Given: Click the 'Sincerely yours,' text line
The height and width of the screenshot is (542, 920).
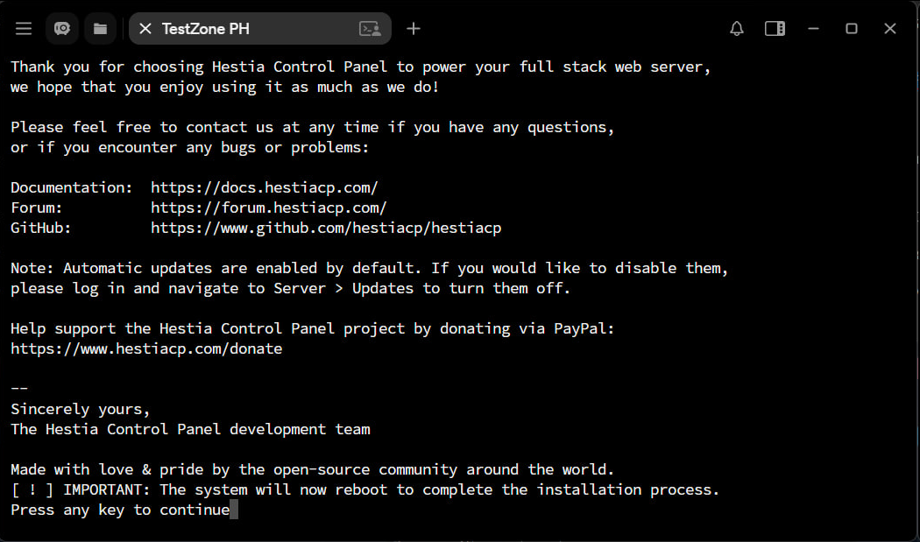Looking at the screenshot, I should point(81,409).
